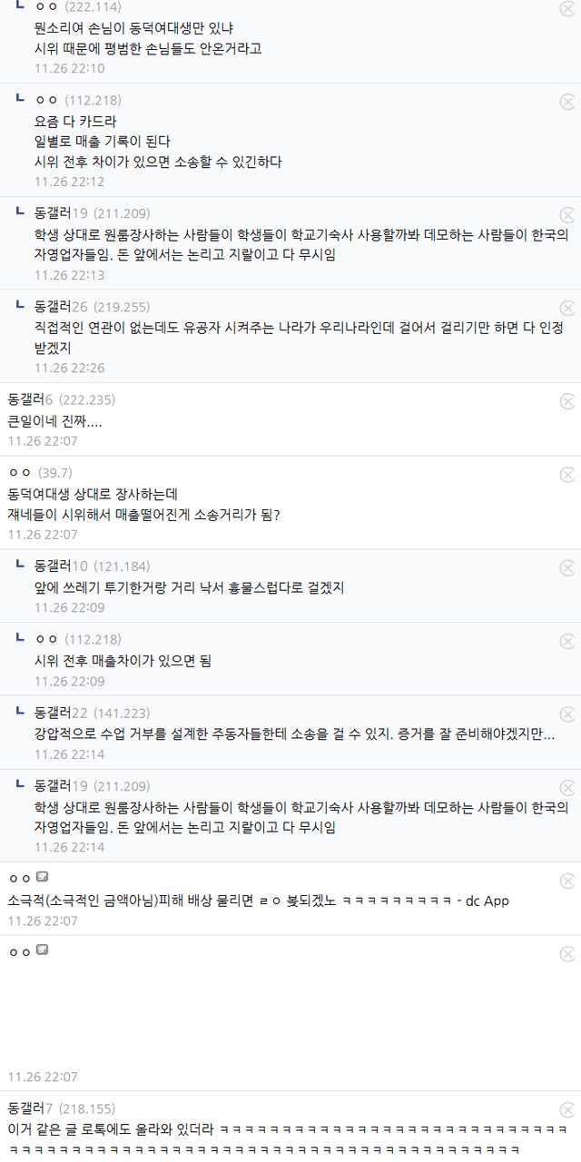Click the X icon on the dc App comment
The image size is (581, 1162).
567,881
